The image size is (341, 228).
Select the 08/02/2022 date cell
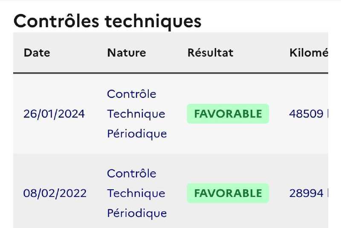click(x=55, y=193)
